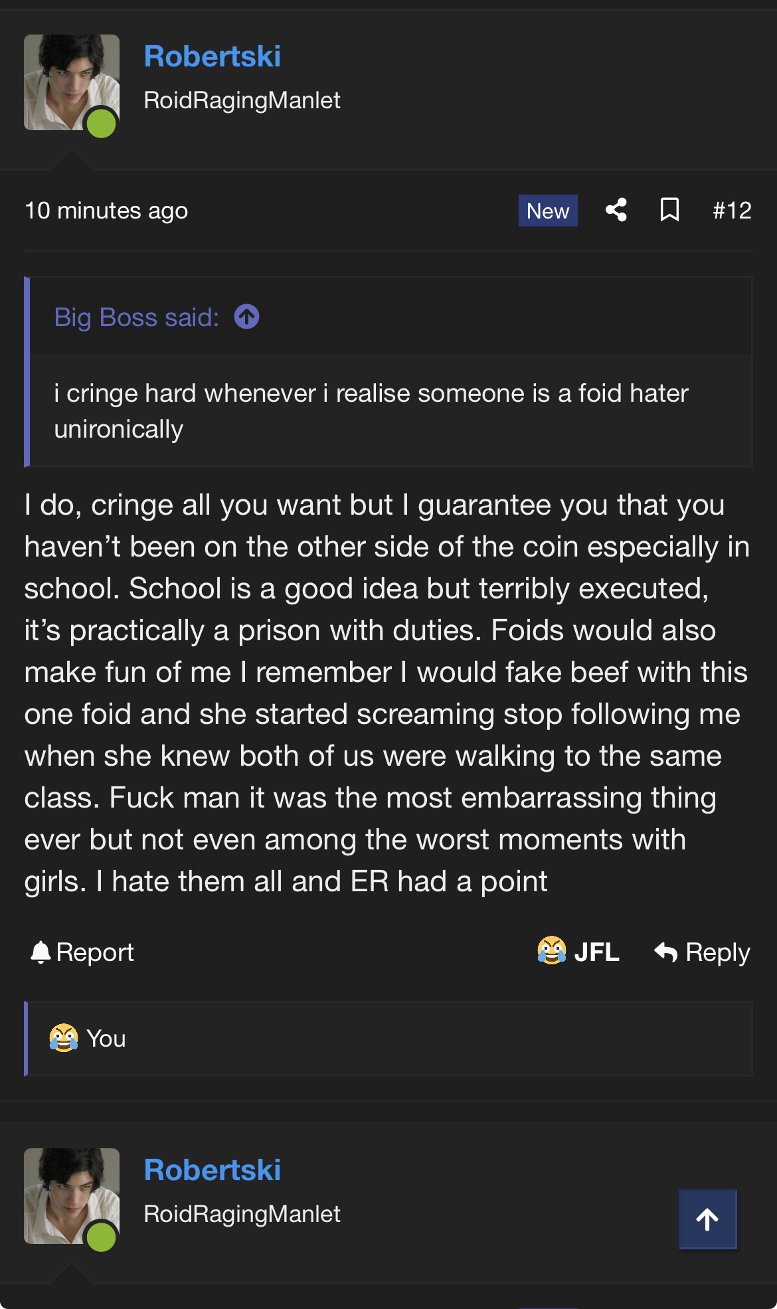Viewport: 777px width, 1309px height.
Task: Click the '10 minutes ago' timestamp
Action: click(x=106, y=211)
